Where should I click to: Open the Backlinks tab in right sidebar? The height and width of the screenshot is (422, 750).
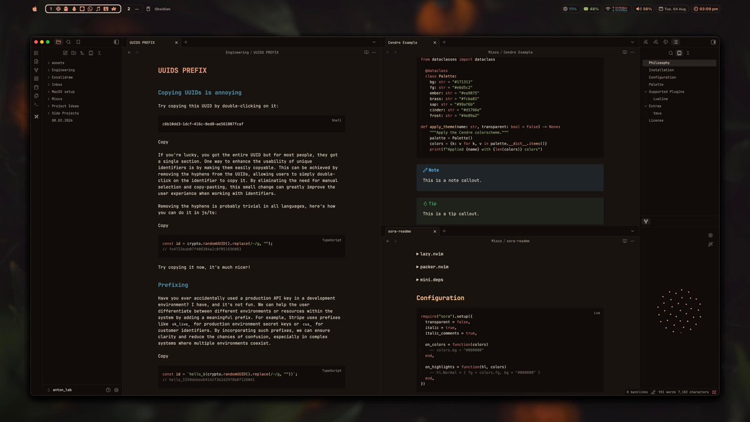tap(646, 42)
